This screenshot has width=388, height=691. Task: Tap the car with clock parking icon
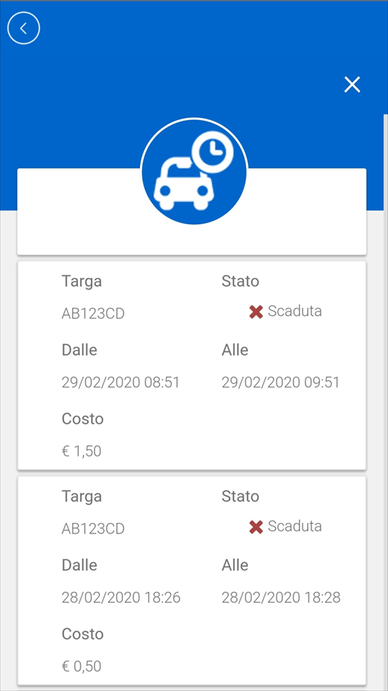(x=194, y=171)
